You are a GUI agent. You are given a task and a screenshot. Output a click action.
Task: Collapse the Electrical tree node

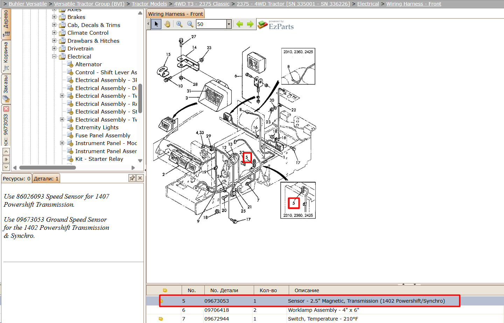[x=54, y=56]
